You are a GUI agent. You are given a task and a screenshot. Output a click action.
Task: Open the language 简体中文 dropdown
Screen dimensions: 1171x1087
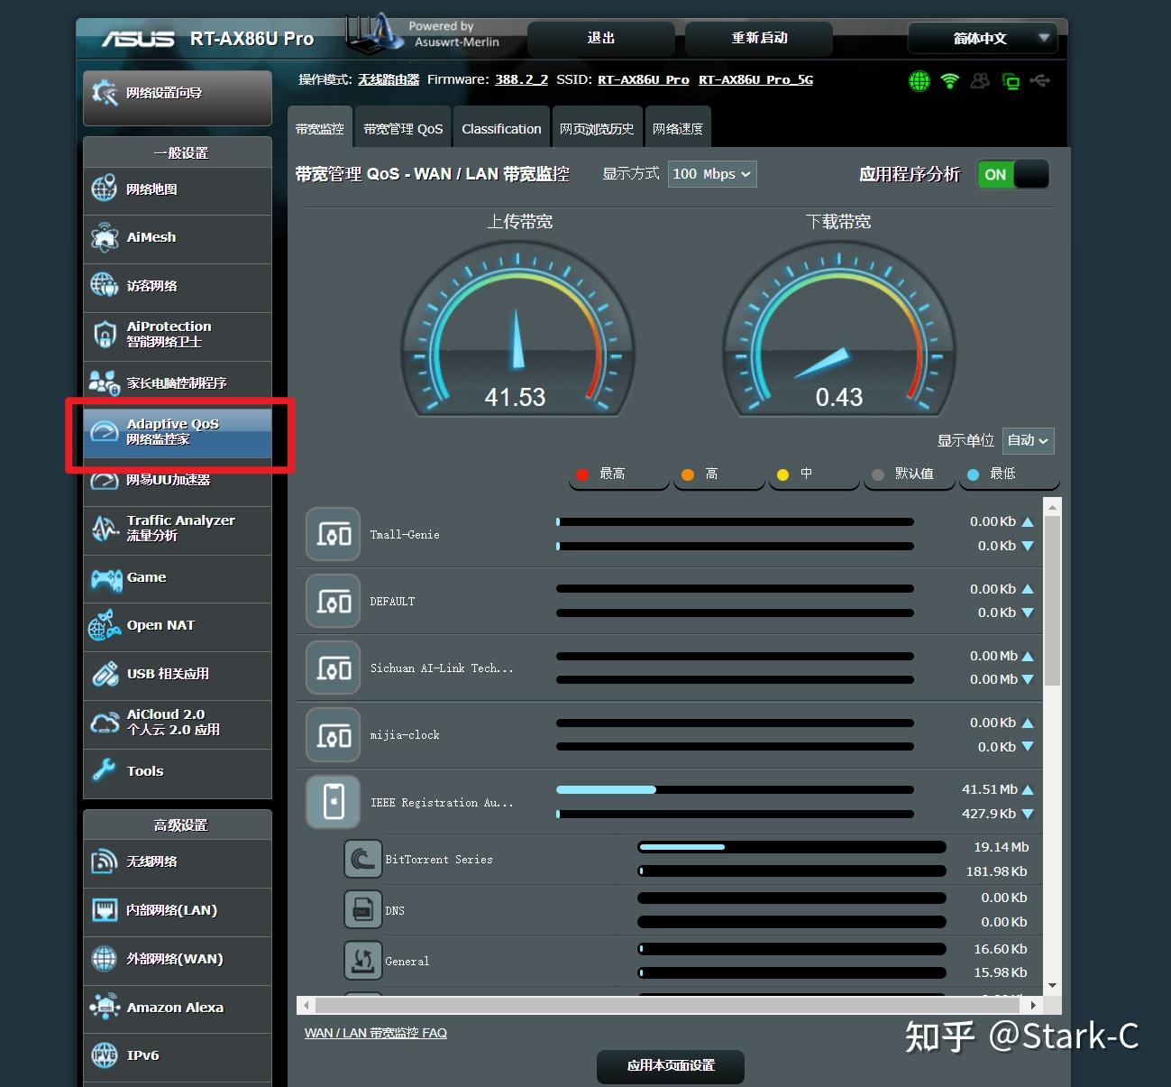(x=983, y=39)
